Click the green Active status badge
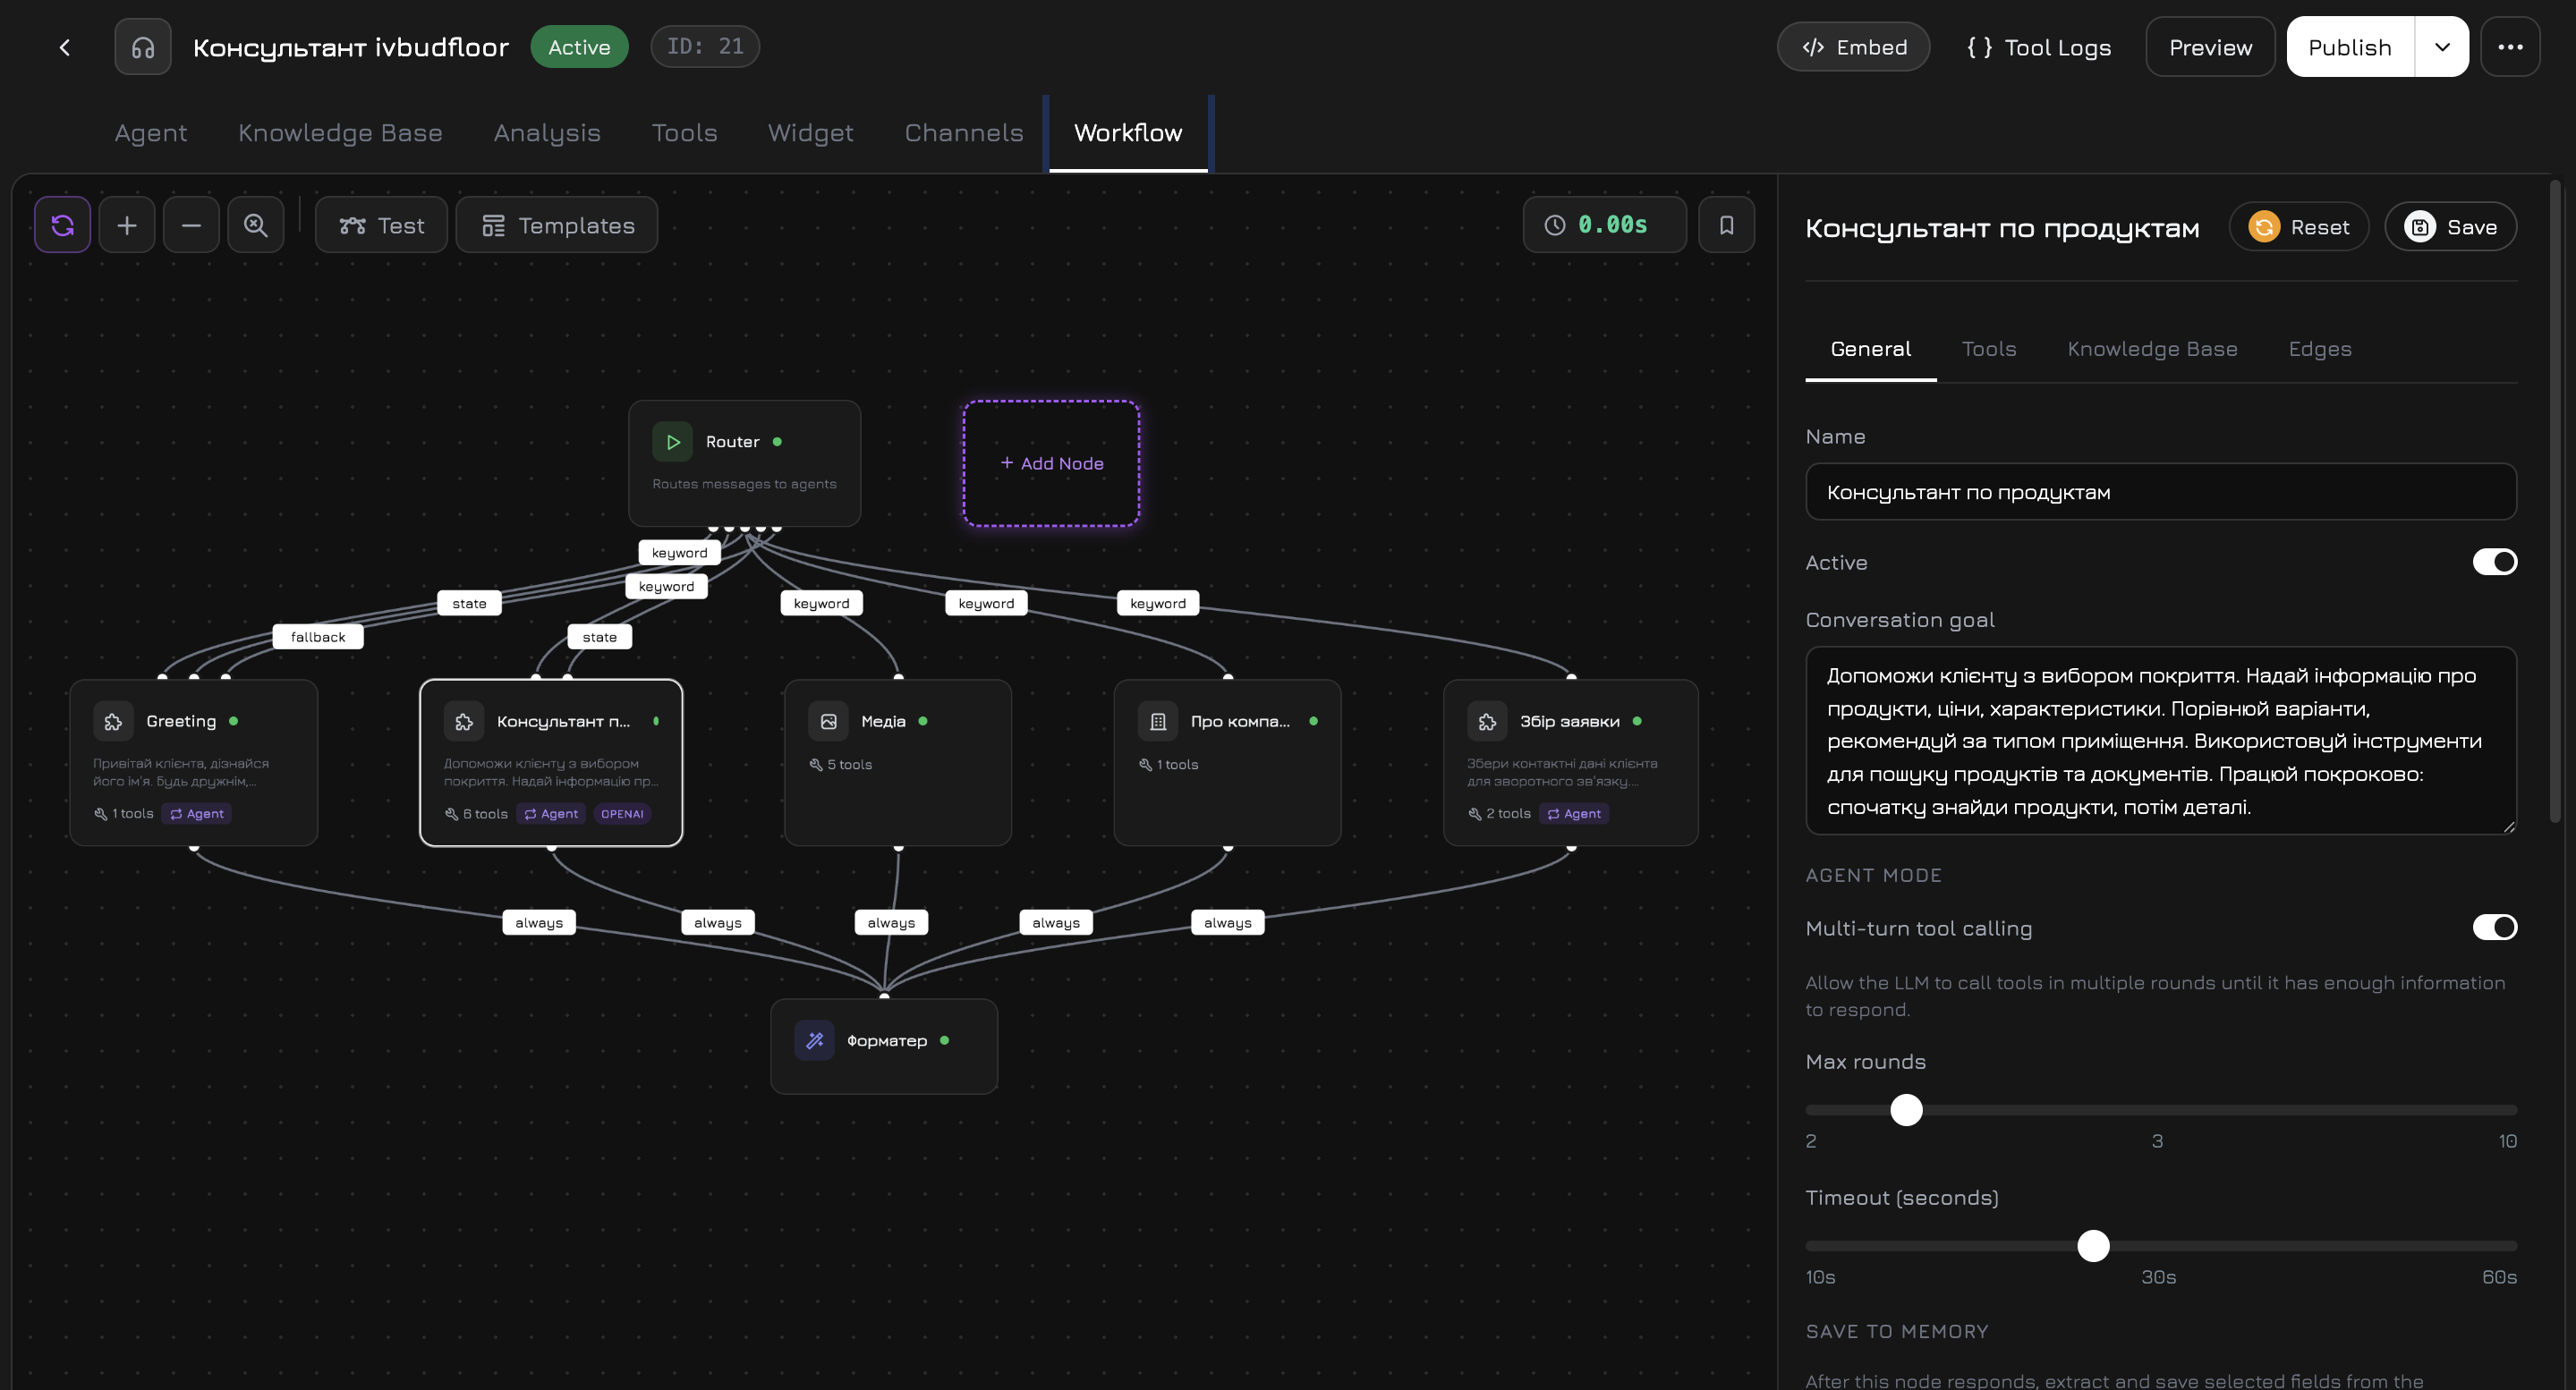2576x1390 pixels. tap(579, 46)
